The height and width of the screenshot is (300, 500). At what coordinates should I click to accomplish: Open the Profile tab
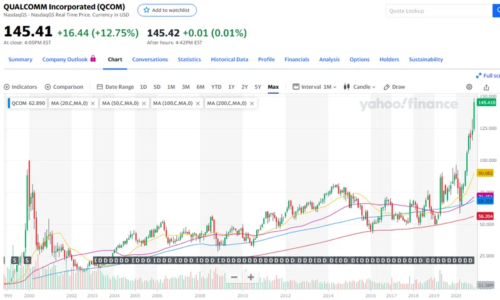pyautogui.click(x=266, y=59)
